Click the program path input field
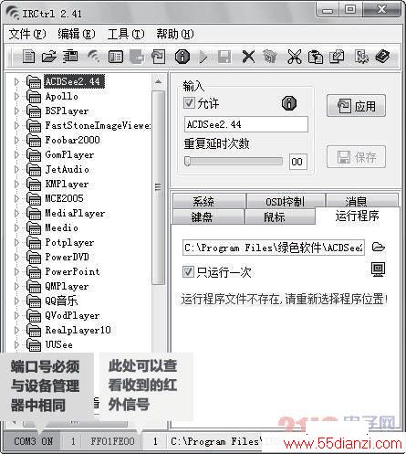Viewport: 406px width, 454px height. pos(274,248)
